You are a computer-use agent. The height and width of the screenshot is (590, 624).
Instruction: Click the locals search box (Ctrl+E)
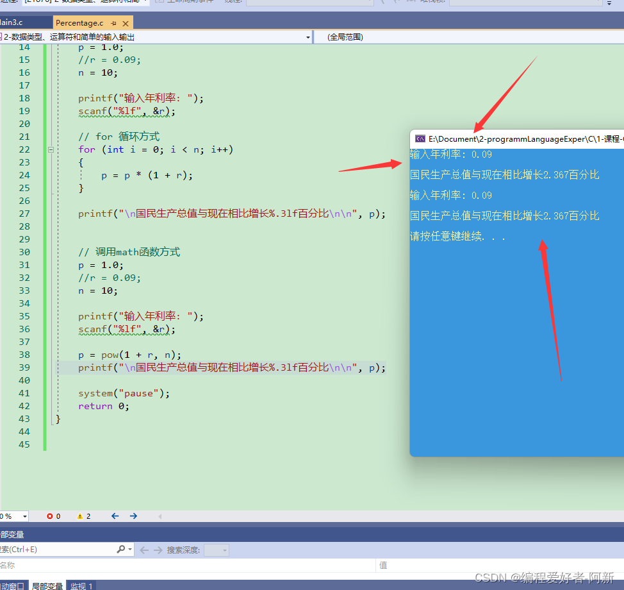58,550
